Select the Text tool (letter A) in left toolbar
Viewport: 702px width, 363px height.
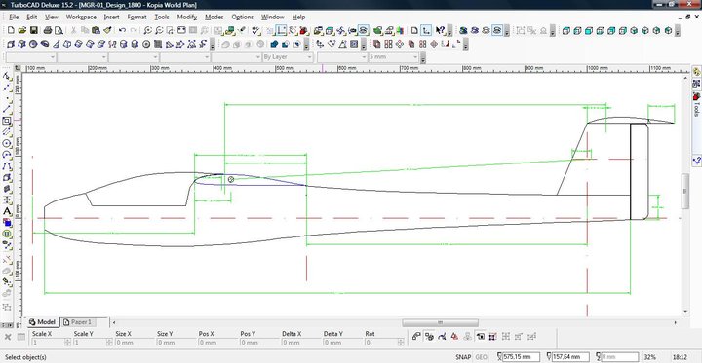click(x=7, y=211)
